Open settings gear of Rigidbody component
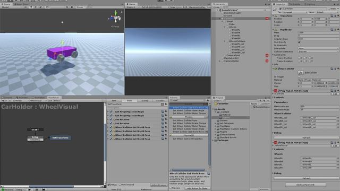This screenshot has height=191, width=340. click(x=338, y=30)
